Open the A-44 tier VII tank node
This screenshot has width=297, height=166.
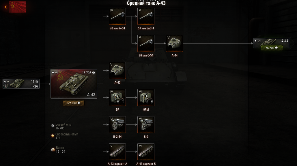point(272,43)
